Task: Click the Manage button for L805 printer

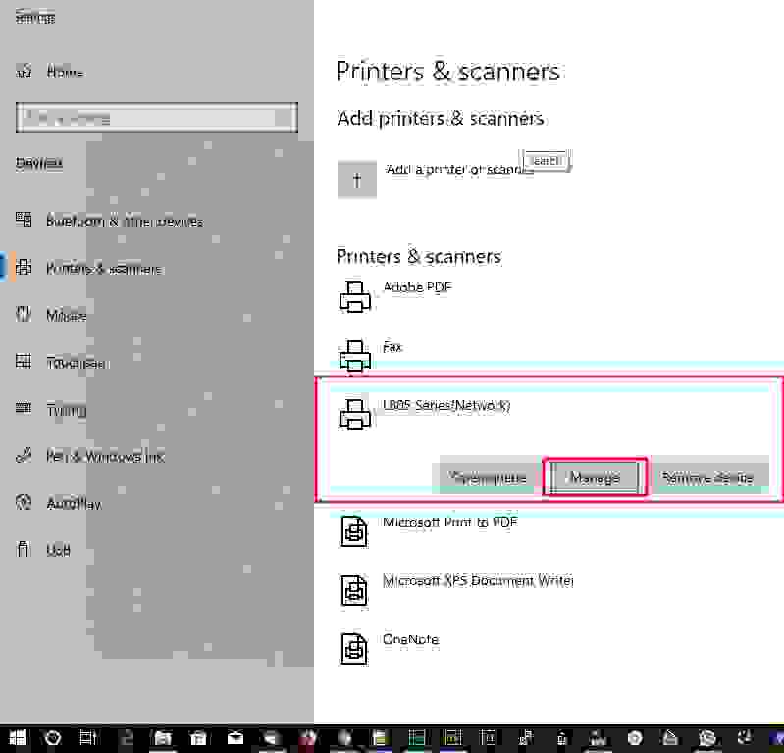Action: (x=595, y=477)
